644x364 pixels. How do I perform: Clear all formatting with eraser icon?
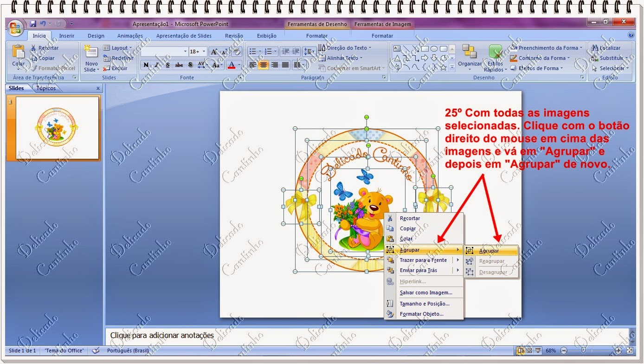(237, 51)
